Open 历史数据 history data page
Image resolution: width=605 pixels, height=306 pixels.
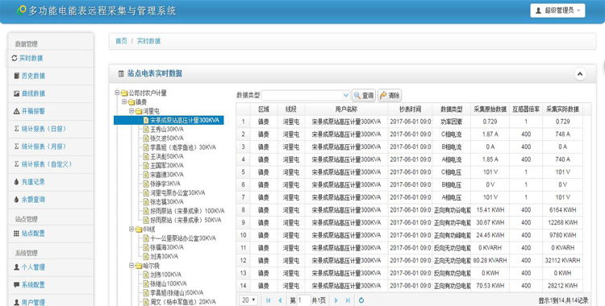coord(33,76)
